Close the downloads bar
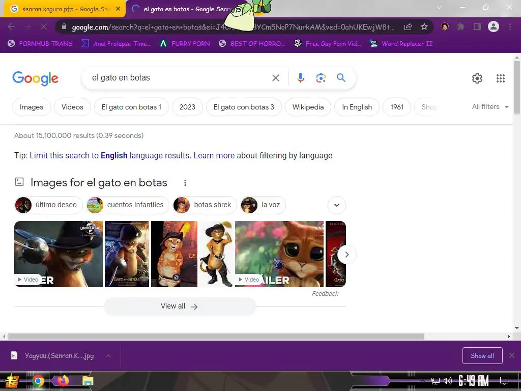Screen dimensions: 521x391 (512, 355)
